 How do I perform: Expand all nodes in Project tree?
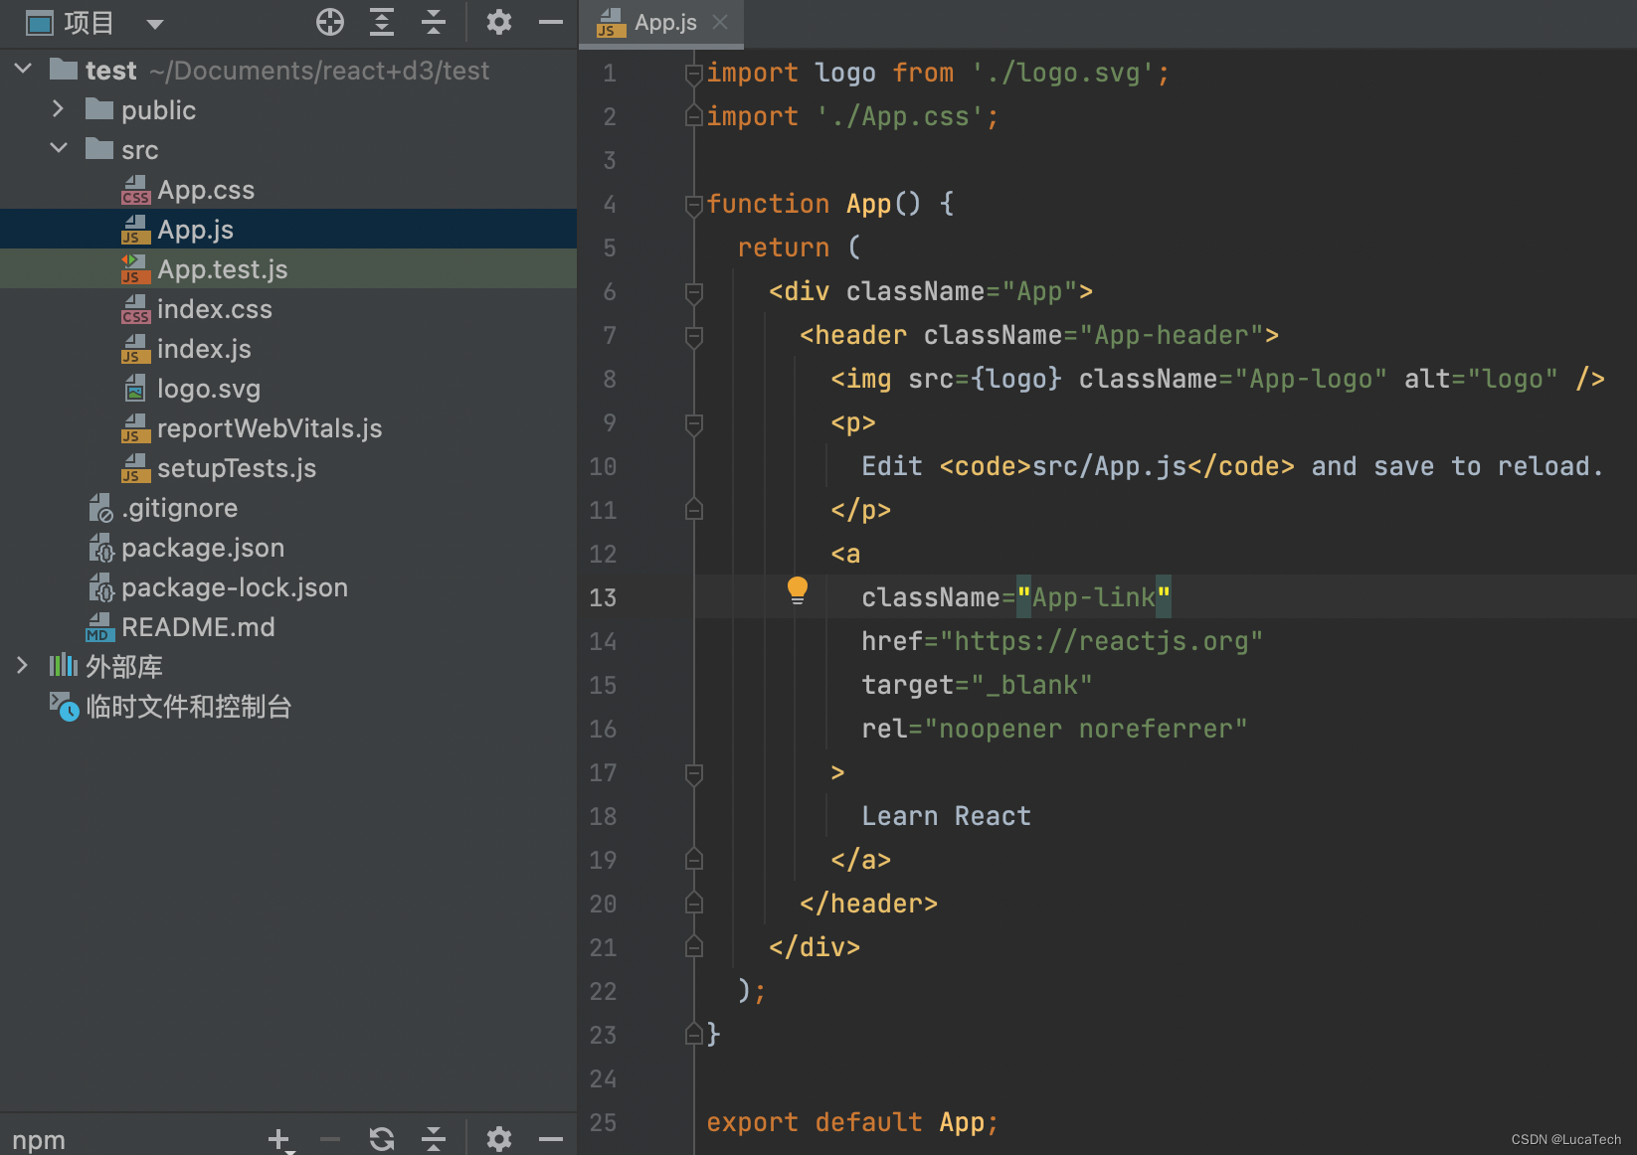[381, 22]
